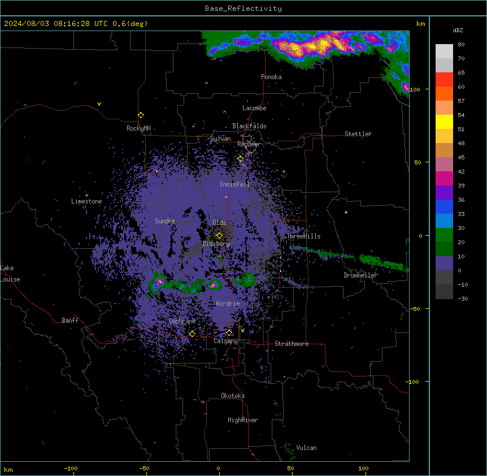Click the yellow V marker northeast of Calgary
487x476 pixels.
click(242, 330)
